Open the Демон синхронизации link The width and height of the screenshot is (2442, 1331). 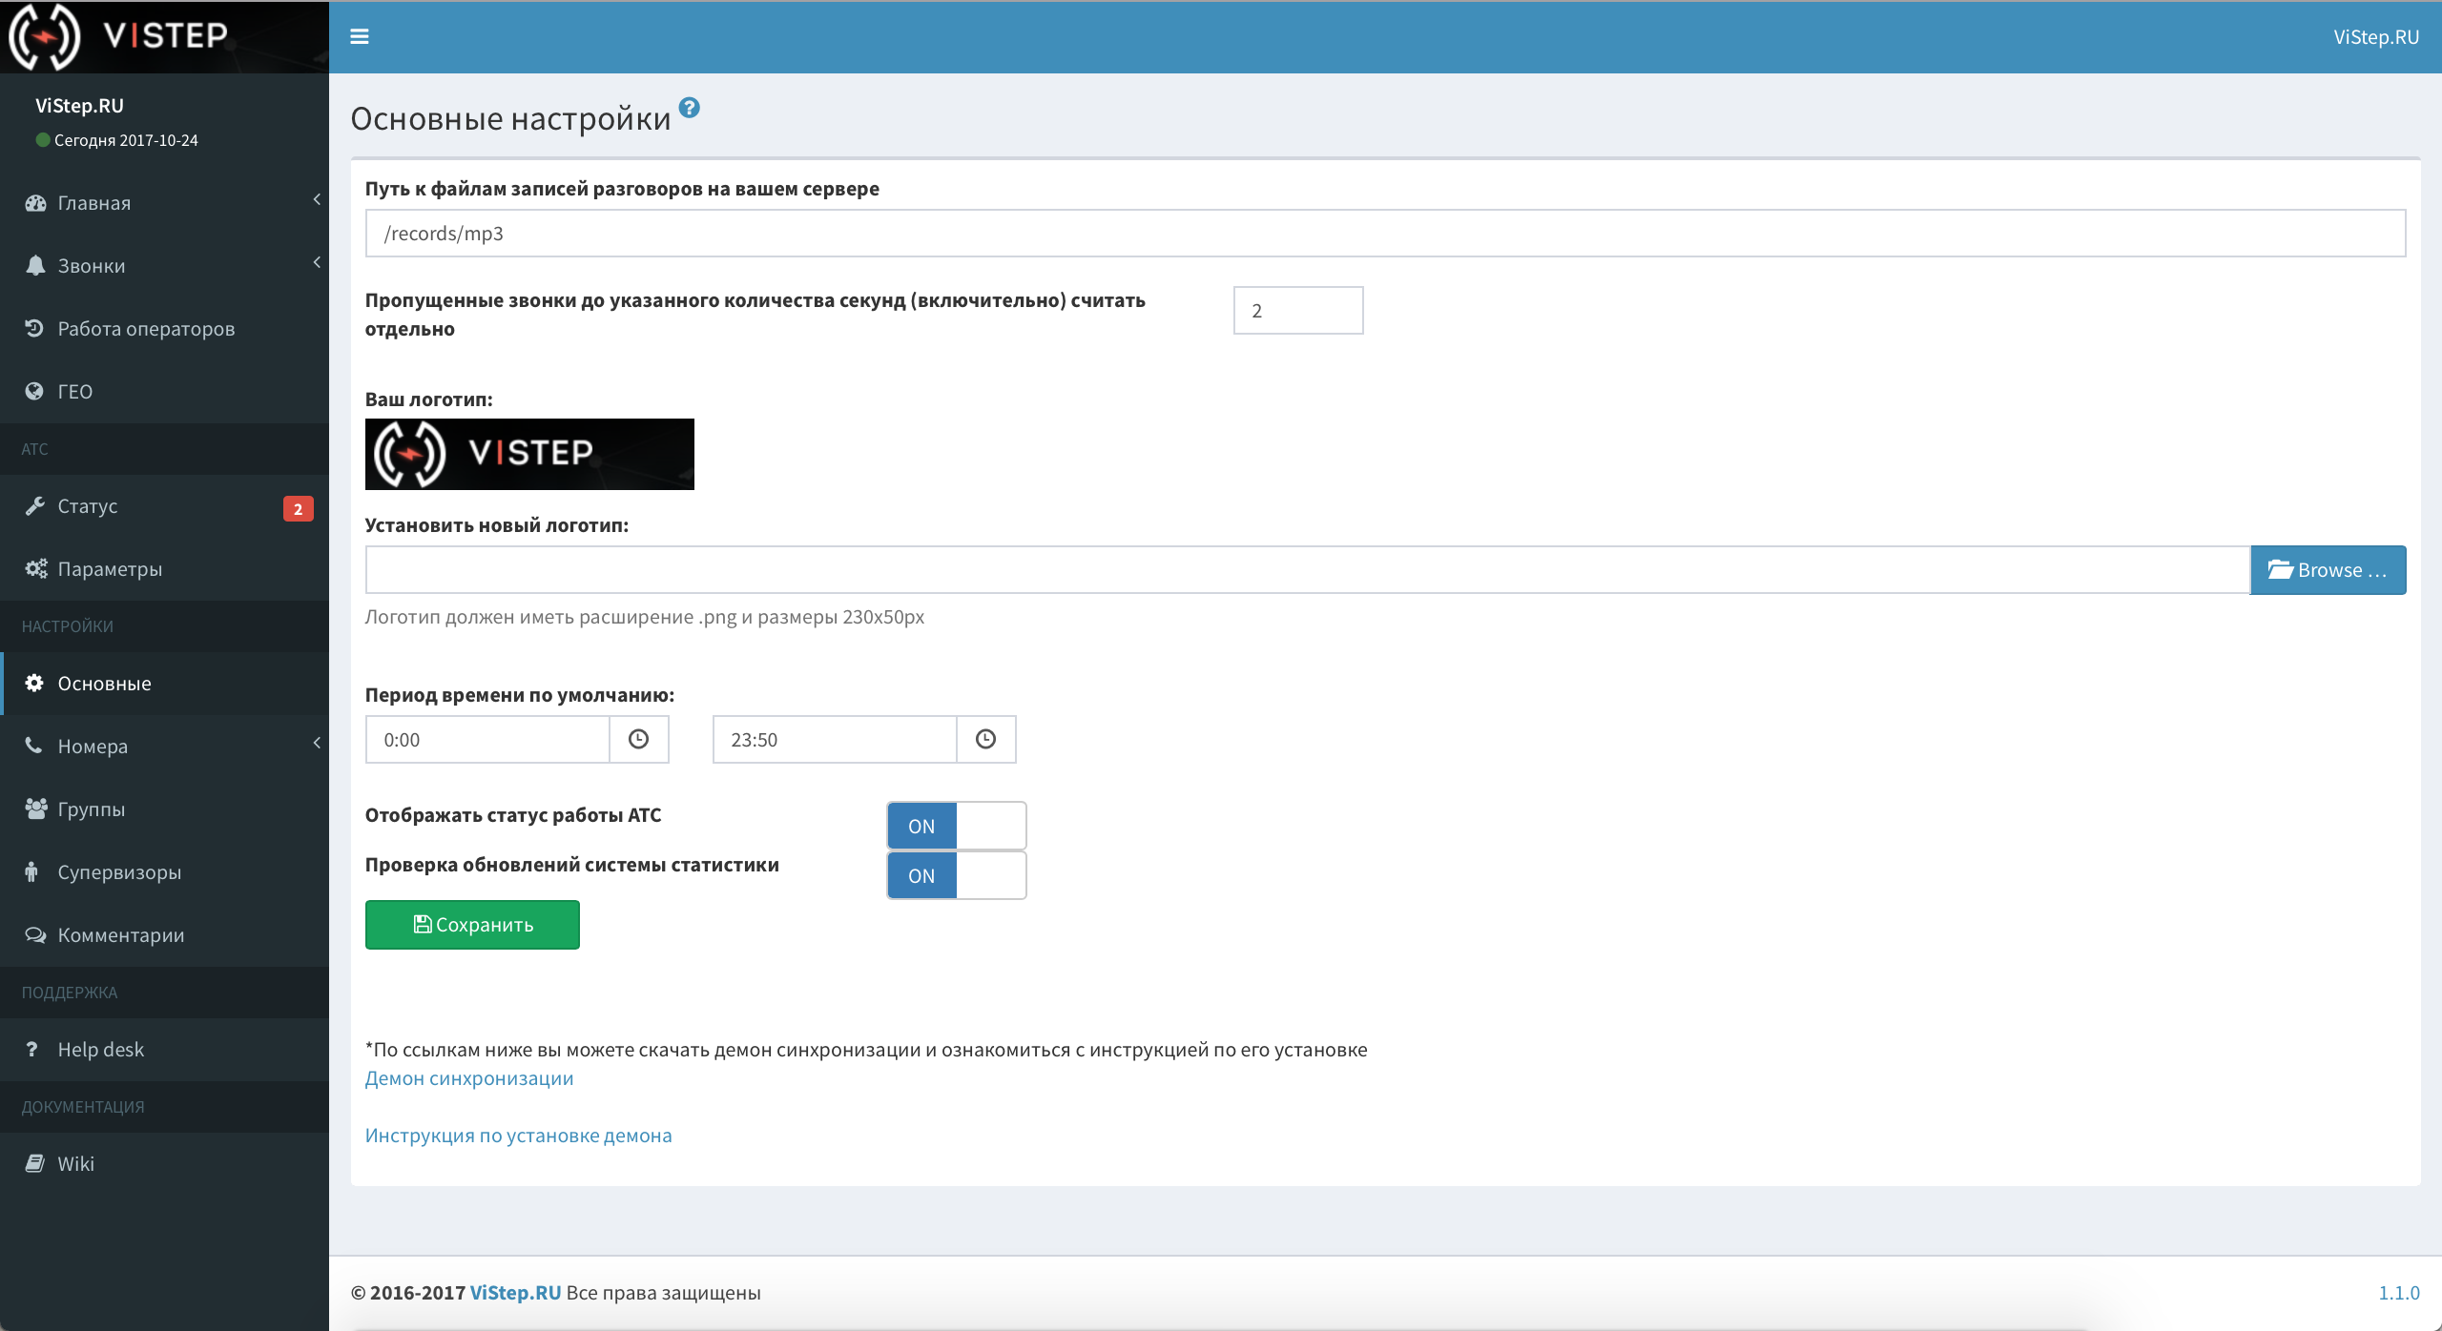click(x=468, y=1077)
